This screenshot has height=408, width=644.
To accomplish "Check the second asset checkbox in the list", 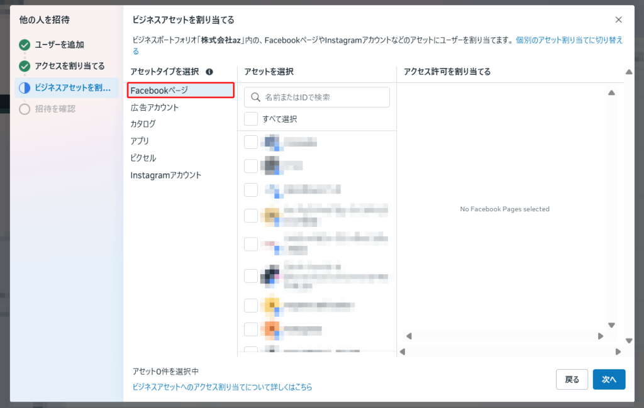I will coord(251,166).
